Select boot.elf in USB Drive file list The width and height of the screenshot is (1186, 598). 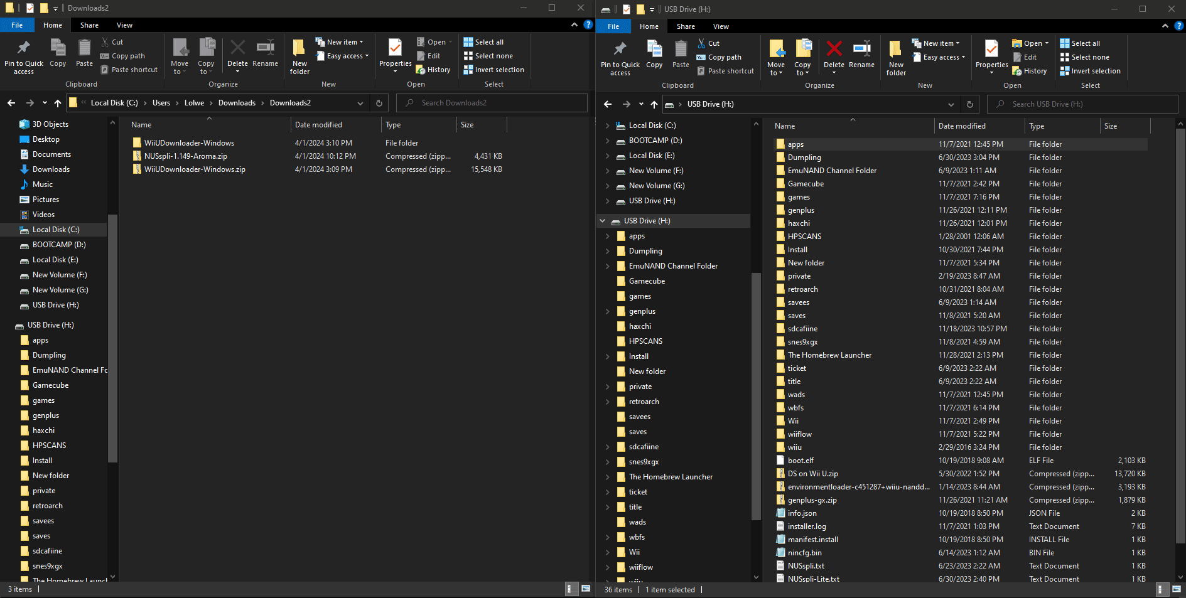801,461
